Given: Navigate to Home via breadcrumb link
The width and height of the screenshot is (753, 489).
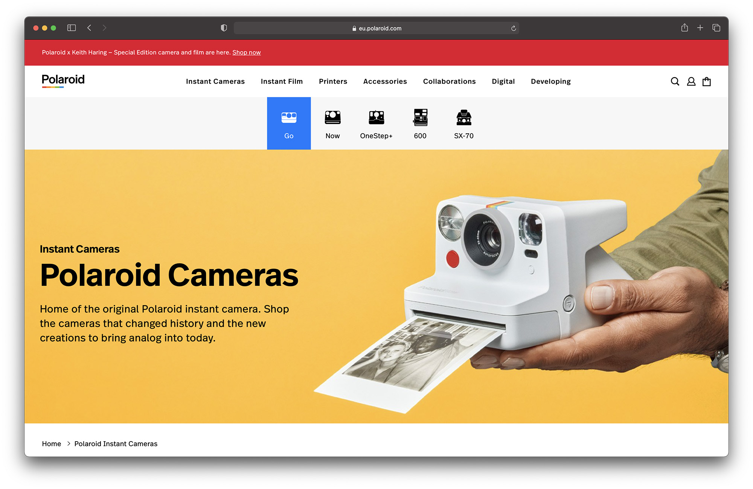Looking at the screenshot, I should [51, 443].
